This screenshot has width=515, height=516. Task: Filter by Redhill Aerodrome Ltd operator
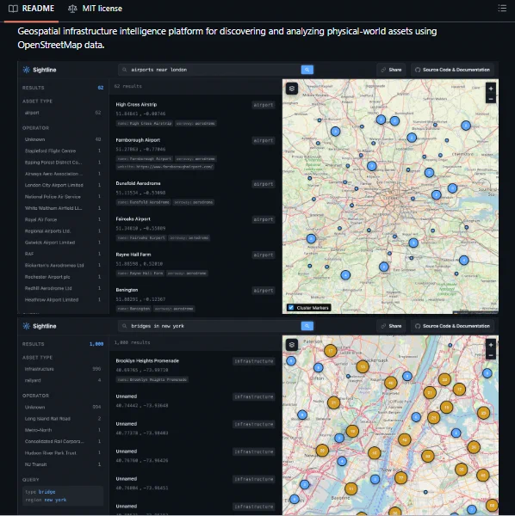63,288
